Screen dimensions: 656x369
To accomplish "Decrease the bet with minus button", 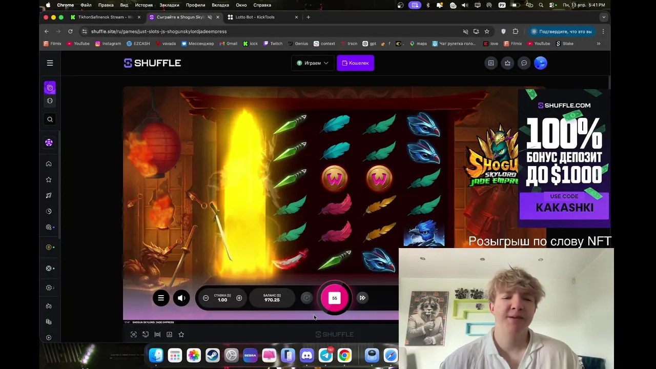I will 206,298.
